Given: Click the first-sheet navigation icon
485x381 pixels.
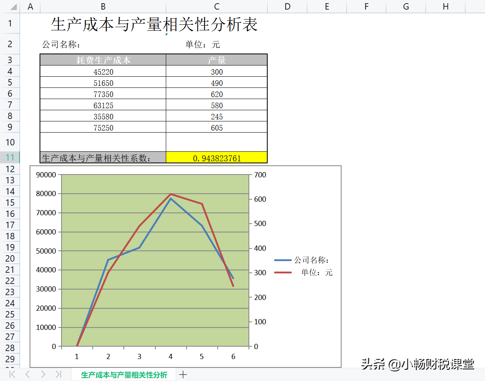Looking at the screenshot, I should click(12, 375).
